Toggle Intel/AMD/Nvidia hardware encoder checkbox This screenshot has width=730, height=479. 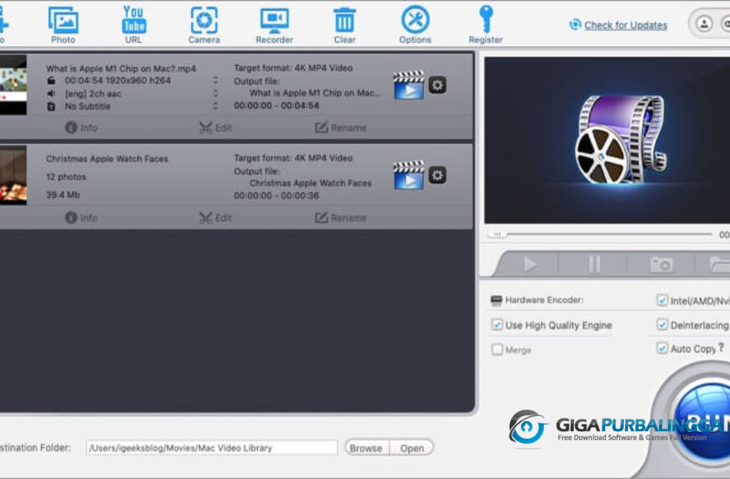click(661, 301)
